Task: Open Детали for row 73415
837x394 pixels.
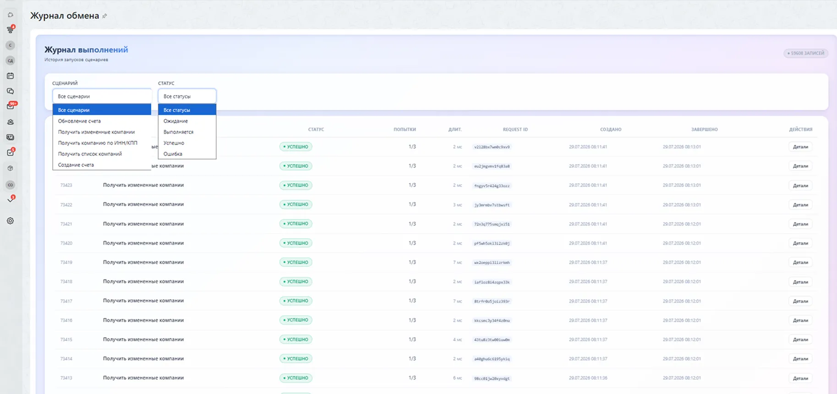Action: 800,339
